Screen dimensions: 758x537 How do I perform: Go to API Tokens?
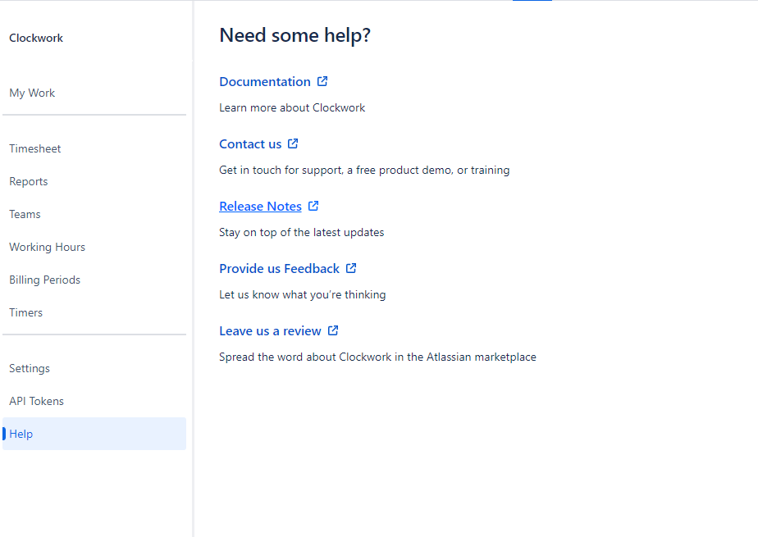94,401
